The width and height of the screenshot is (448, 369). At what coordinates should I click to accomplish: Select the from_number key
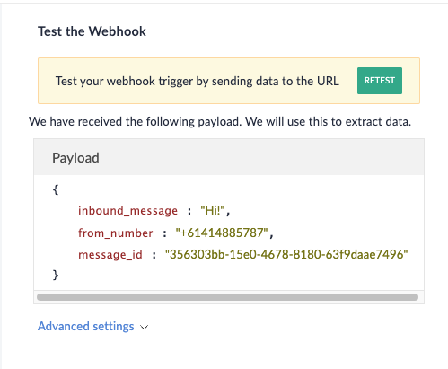[116, 233]
